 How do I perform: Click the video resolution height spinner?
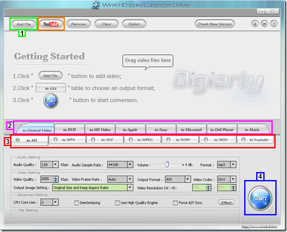coord(233,188)
